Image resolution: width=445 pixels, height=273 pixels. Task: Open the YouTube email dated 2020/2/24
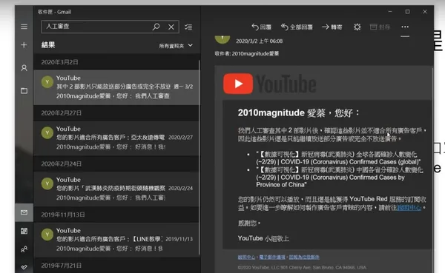(116, 189)
